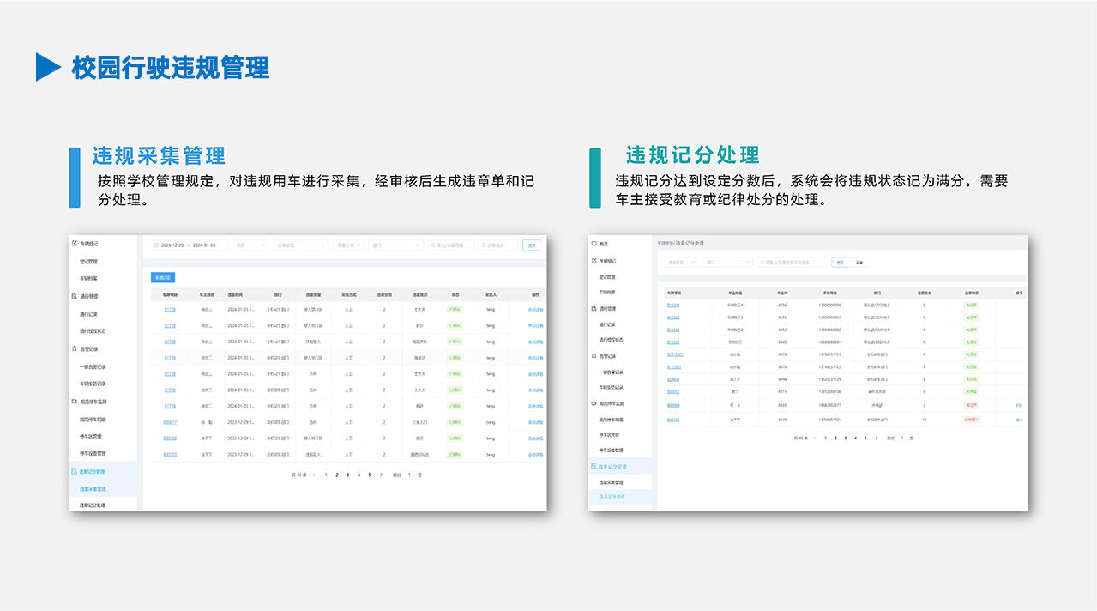Click plate number B12348 link in right table
1097x611 pixels.
673,305
